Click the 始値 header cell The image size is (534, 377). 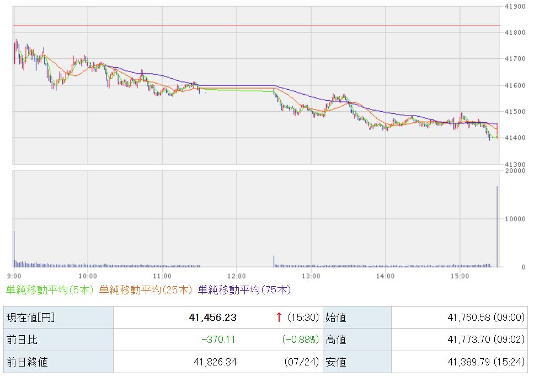357,318
